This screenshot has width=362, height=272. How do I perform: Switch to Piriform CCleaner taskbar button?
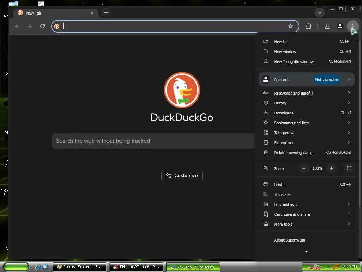click(x=136, y=267)
